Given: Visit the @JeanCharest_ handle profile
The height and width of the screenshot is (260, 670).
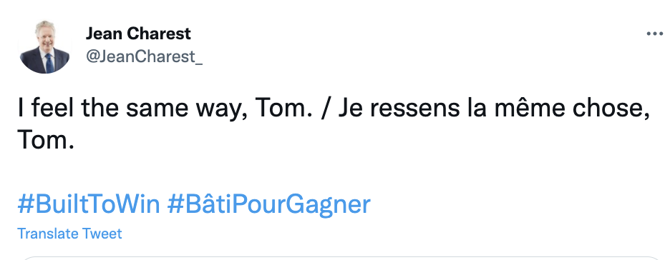Looking at the screenshot, I should tap(145, 56).
